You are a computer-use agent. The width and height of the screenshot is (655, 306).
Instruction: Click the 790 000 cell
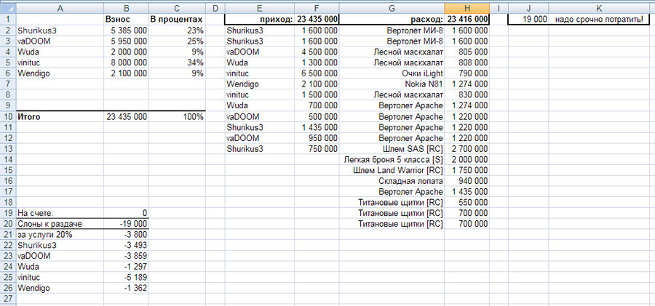coord(467,73)
